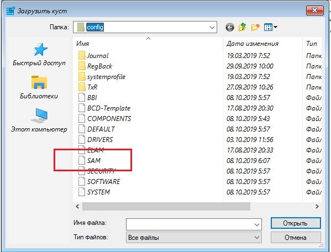The height and width of the screenshot is (252, 331).
Task: Click the horizontal scrollbar right arrow
Action: [x=317, y=207]
